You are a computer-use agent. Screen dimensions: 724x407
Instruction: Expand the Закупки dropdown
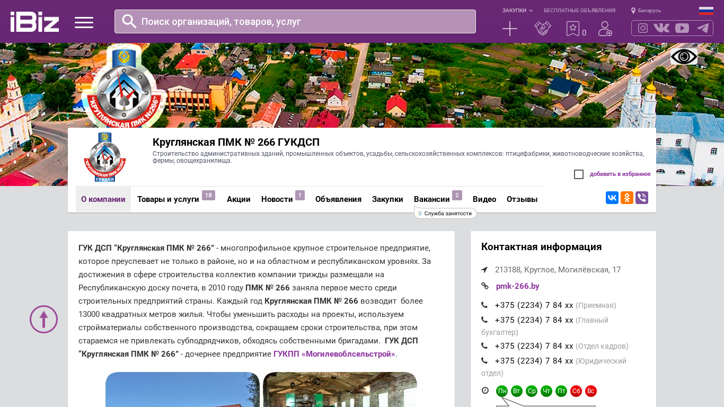tap(517, 11)
